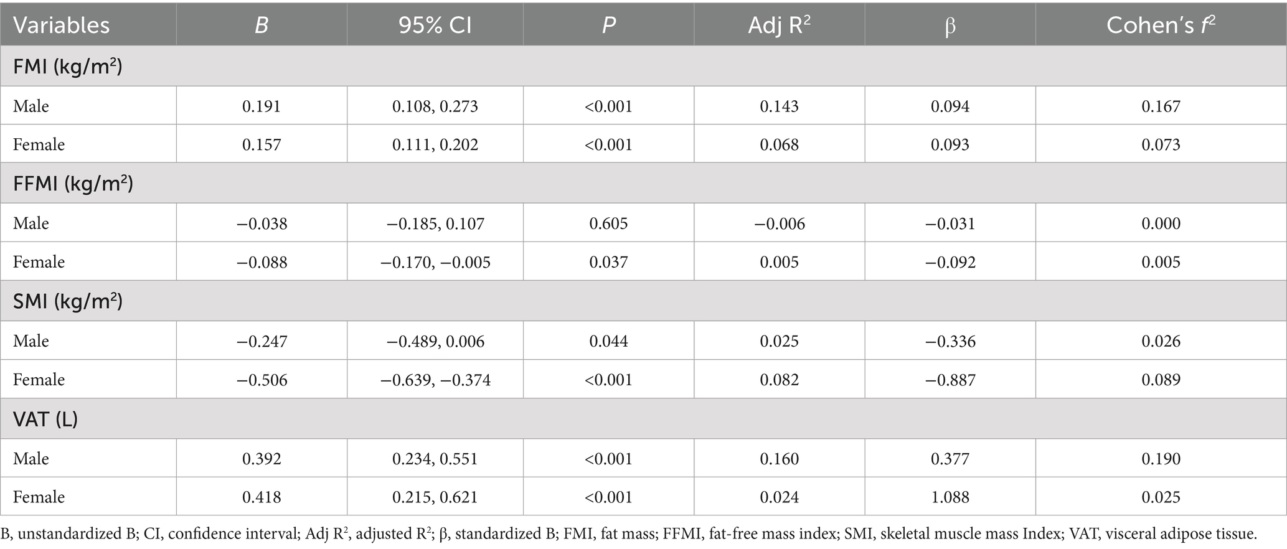The image size is (1287, 549).
Task: Click the P value 0.605
Action: click(x=608, y=223)
